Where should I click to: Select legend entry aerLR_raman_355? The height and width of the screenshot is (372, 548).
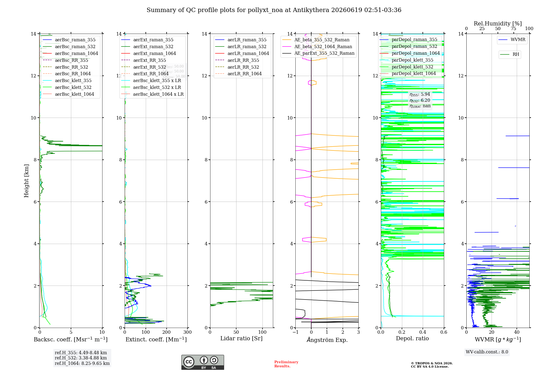[241, 40]
